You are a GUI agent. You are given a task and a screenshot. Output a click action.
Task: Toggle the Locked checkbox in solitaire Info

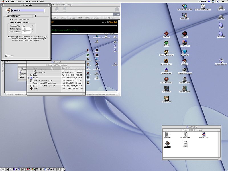6,56
